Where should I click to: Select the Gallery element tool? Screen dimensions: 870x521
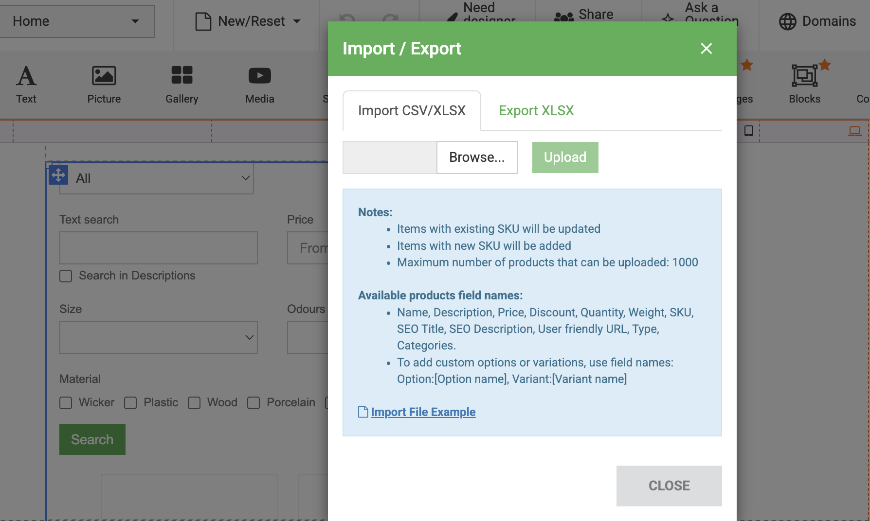[182, 85]
